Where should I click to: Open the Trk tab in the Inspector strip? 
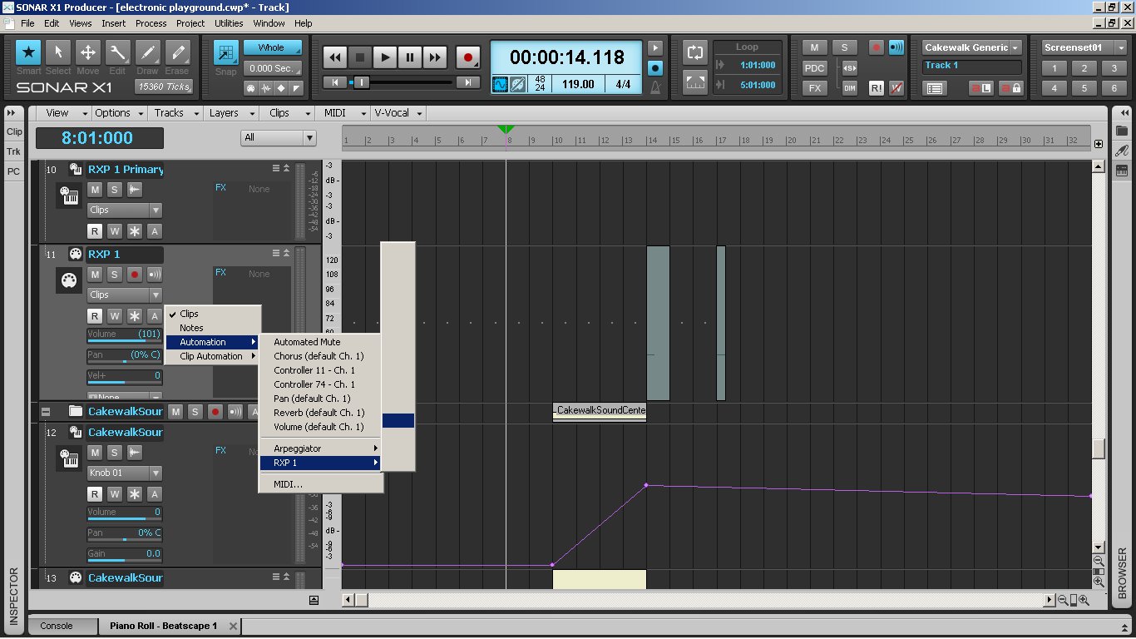tap(14, 151)
